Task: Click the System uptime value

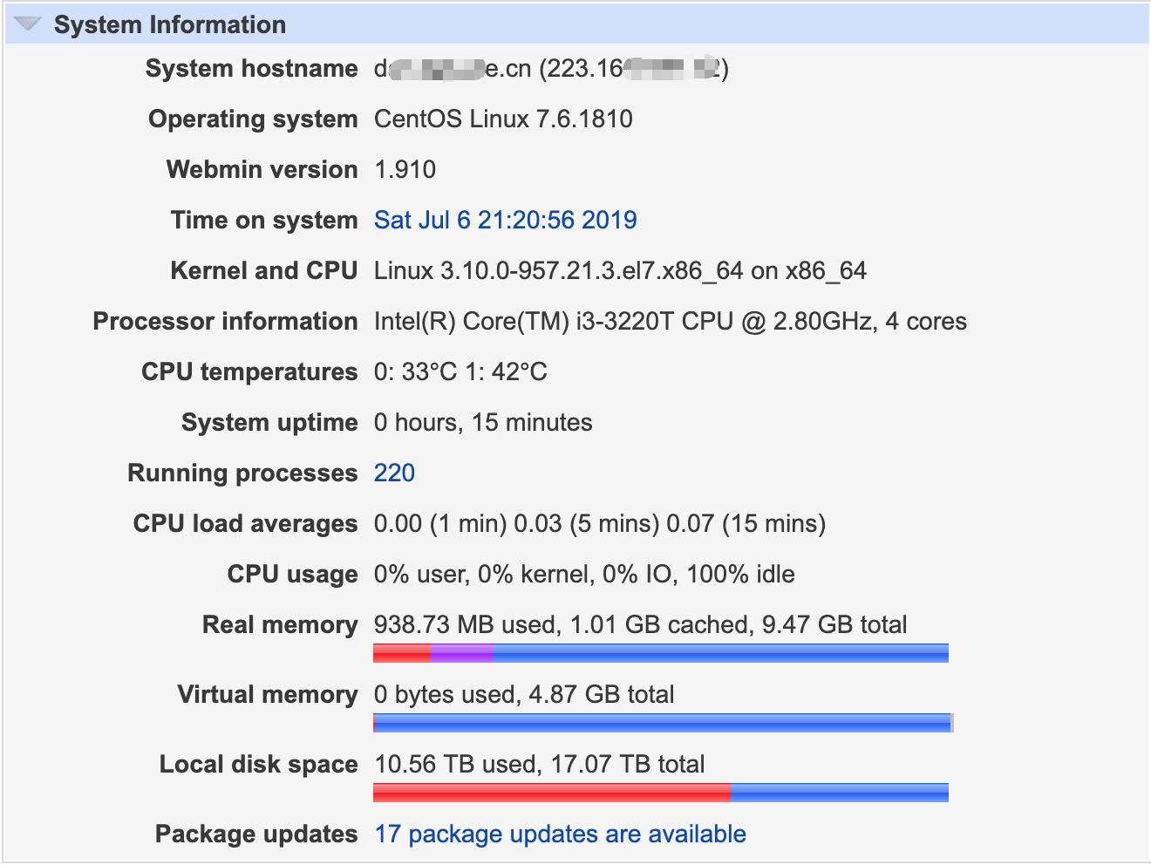Action: click(483, 422)
